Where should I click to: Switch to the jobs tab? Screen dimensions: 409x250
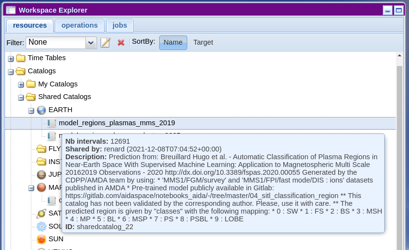[119, 25]
